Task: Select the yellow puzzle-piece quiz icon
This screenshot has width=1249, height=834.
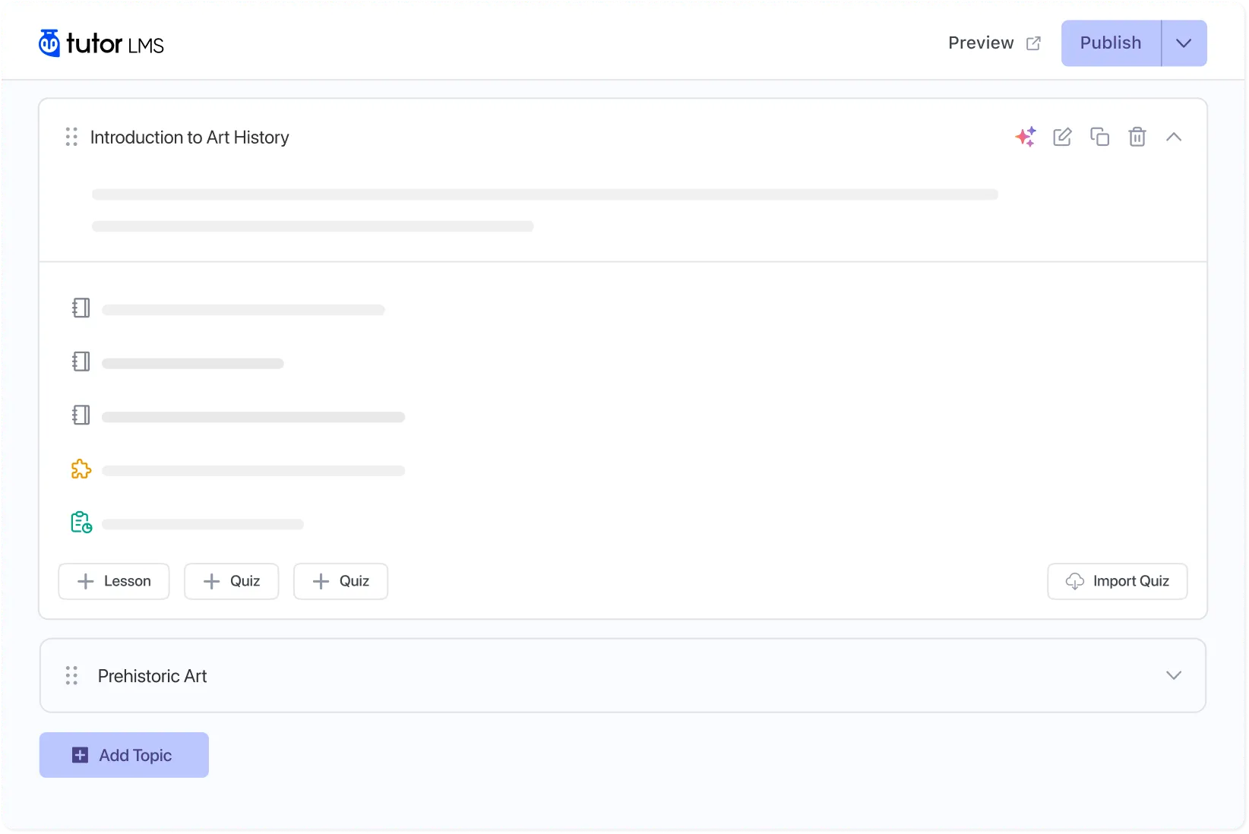Action: point(81,469)
